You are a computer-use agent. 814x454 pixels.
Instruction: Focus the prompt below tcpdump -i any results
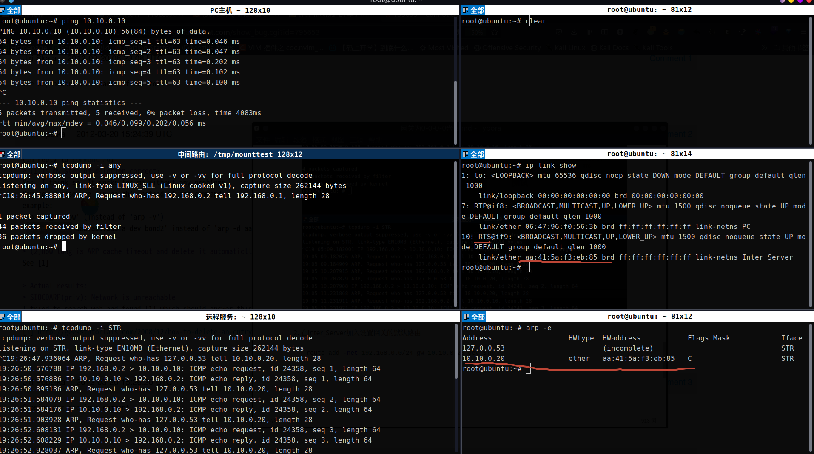(x=64, y=247)
